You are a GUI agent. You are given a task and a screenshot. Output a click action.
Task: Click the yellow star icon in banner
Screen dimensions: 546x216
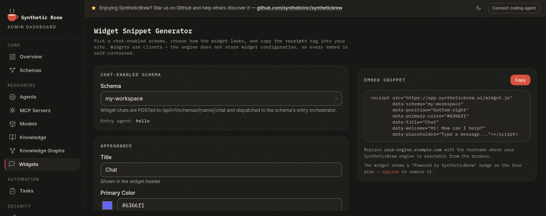[x=94, y=8]
